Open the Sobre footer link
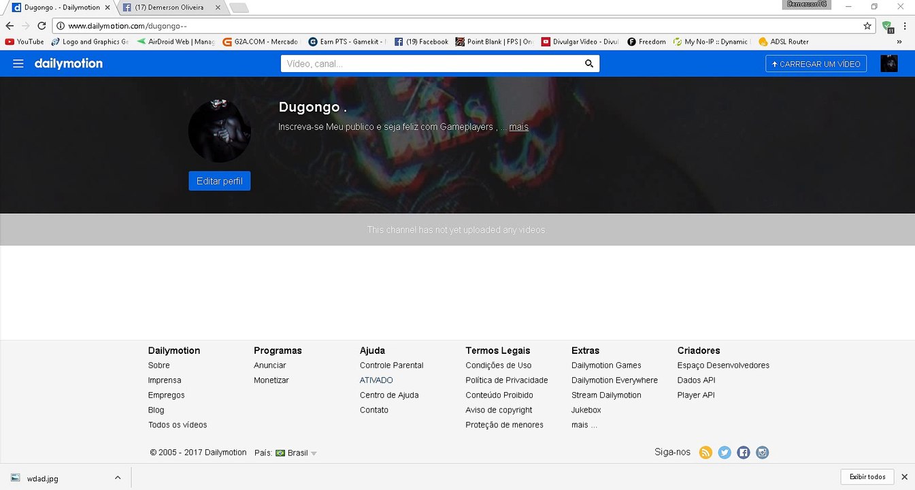915x490 pixels. pyautogui.click(x=159, y=365)
